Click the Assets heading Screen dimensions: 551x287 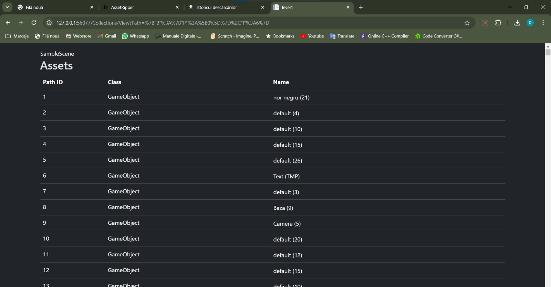[x=56, y=65]
